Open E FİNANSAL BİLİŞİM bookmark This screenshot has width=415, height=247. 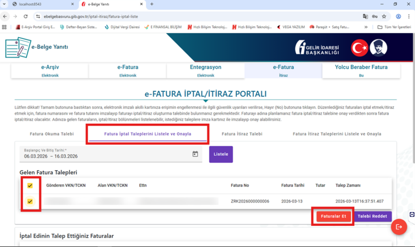point(163,27)
